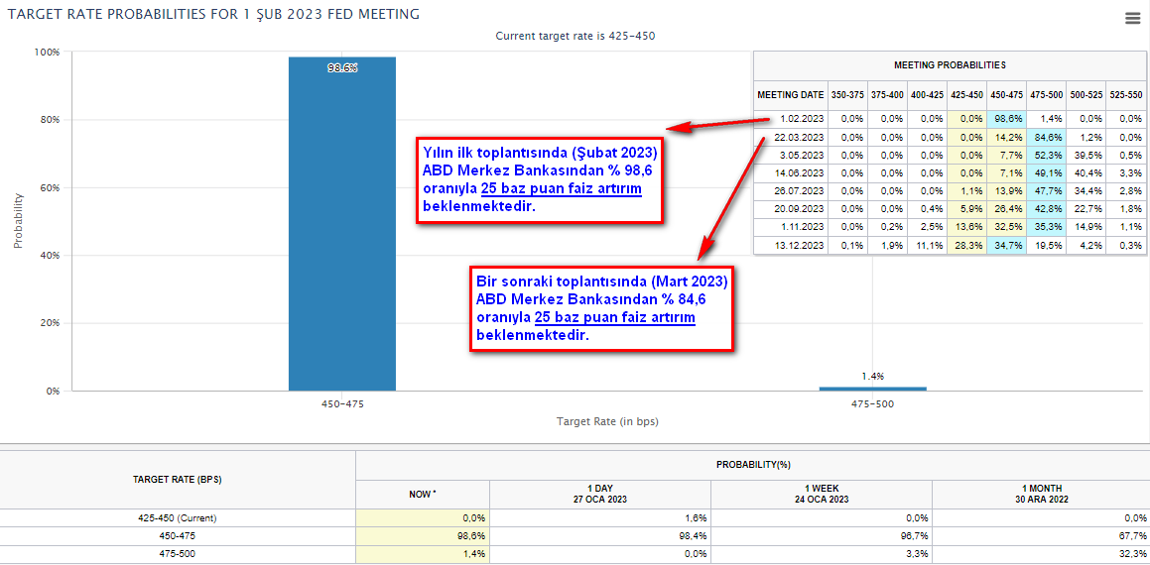
Task: Click the 67,7% cell in the 1 MONTH column
Action: (1041, 536)
